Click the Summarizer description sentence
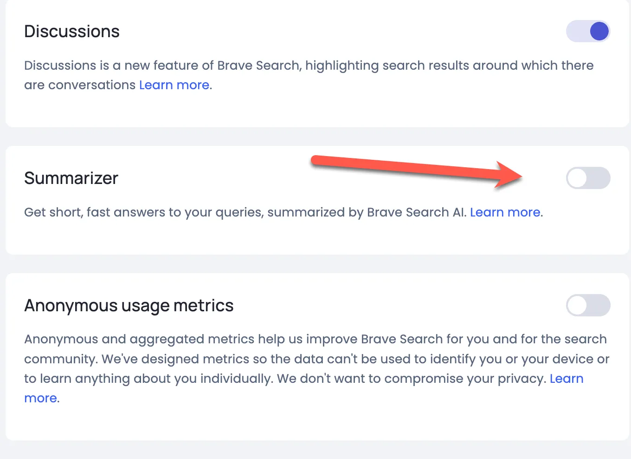Viewport: 631px width, 459px height. point(245,212)
